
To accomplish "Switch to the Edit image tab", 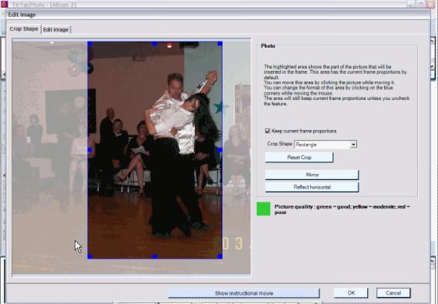I will [55, 29].
